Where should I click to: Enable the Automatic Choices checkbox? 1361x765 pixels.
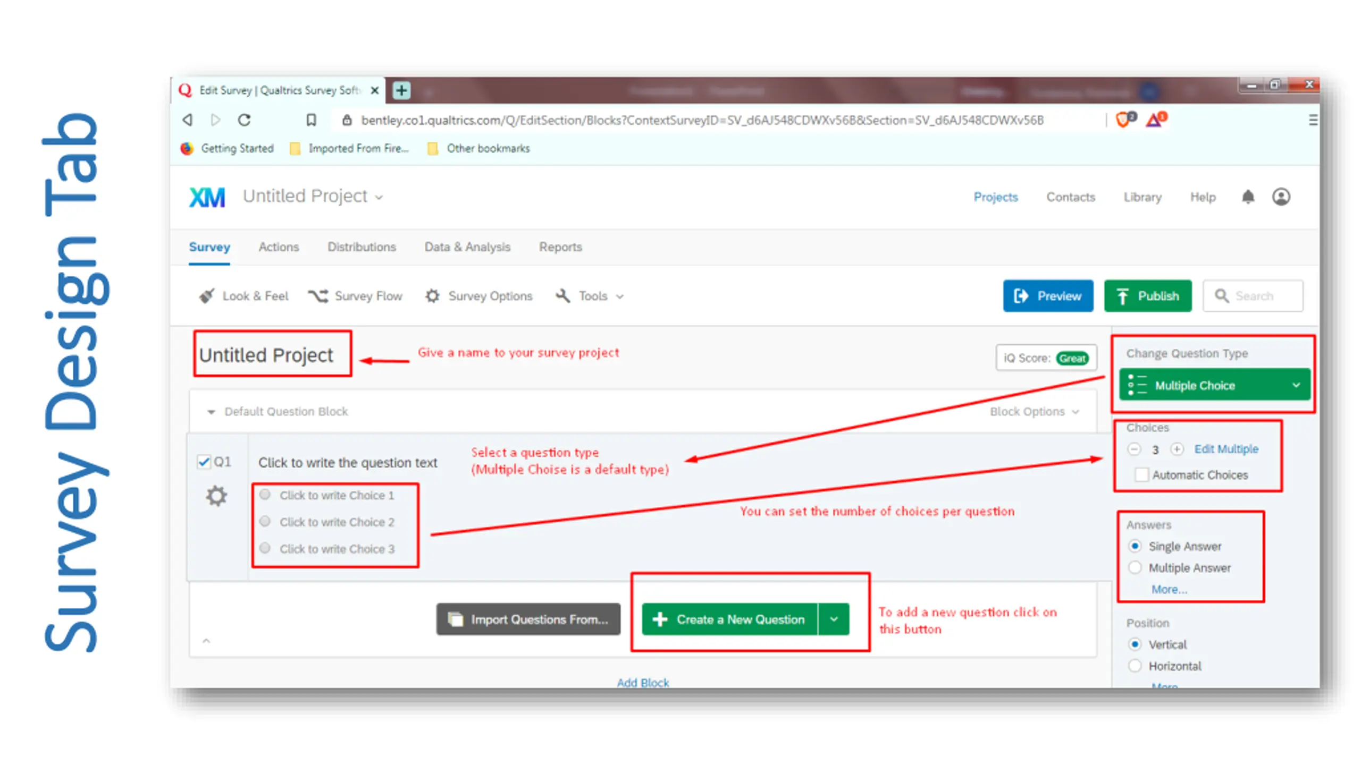click(x=1141, y=474)
